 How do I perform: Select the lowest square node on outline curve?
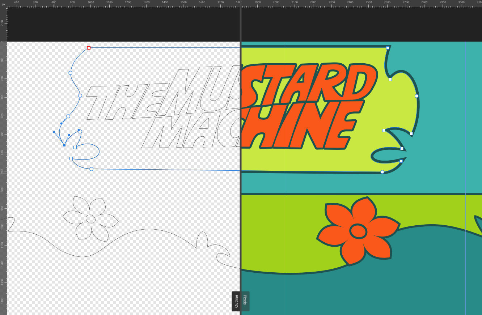[x=71, y=159]
